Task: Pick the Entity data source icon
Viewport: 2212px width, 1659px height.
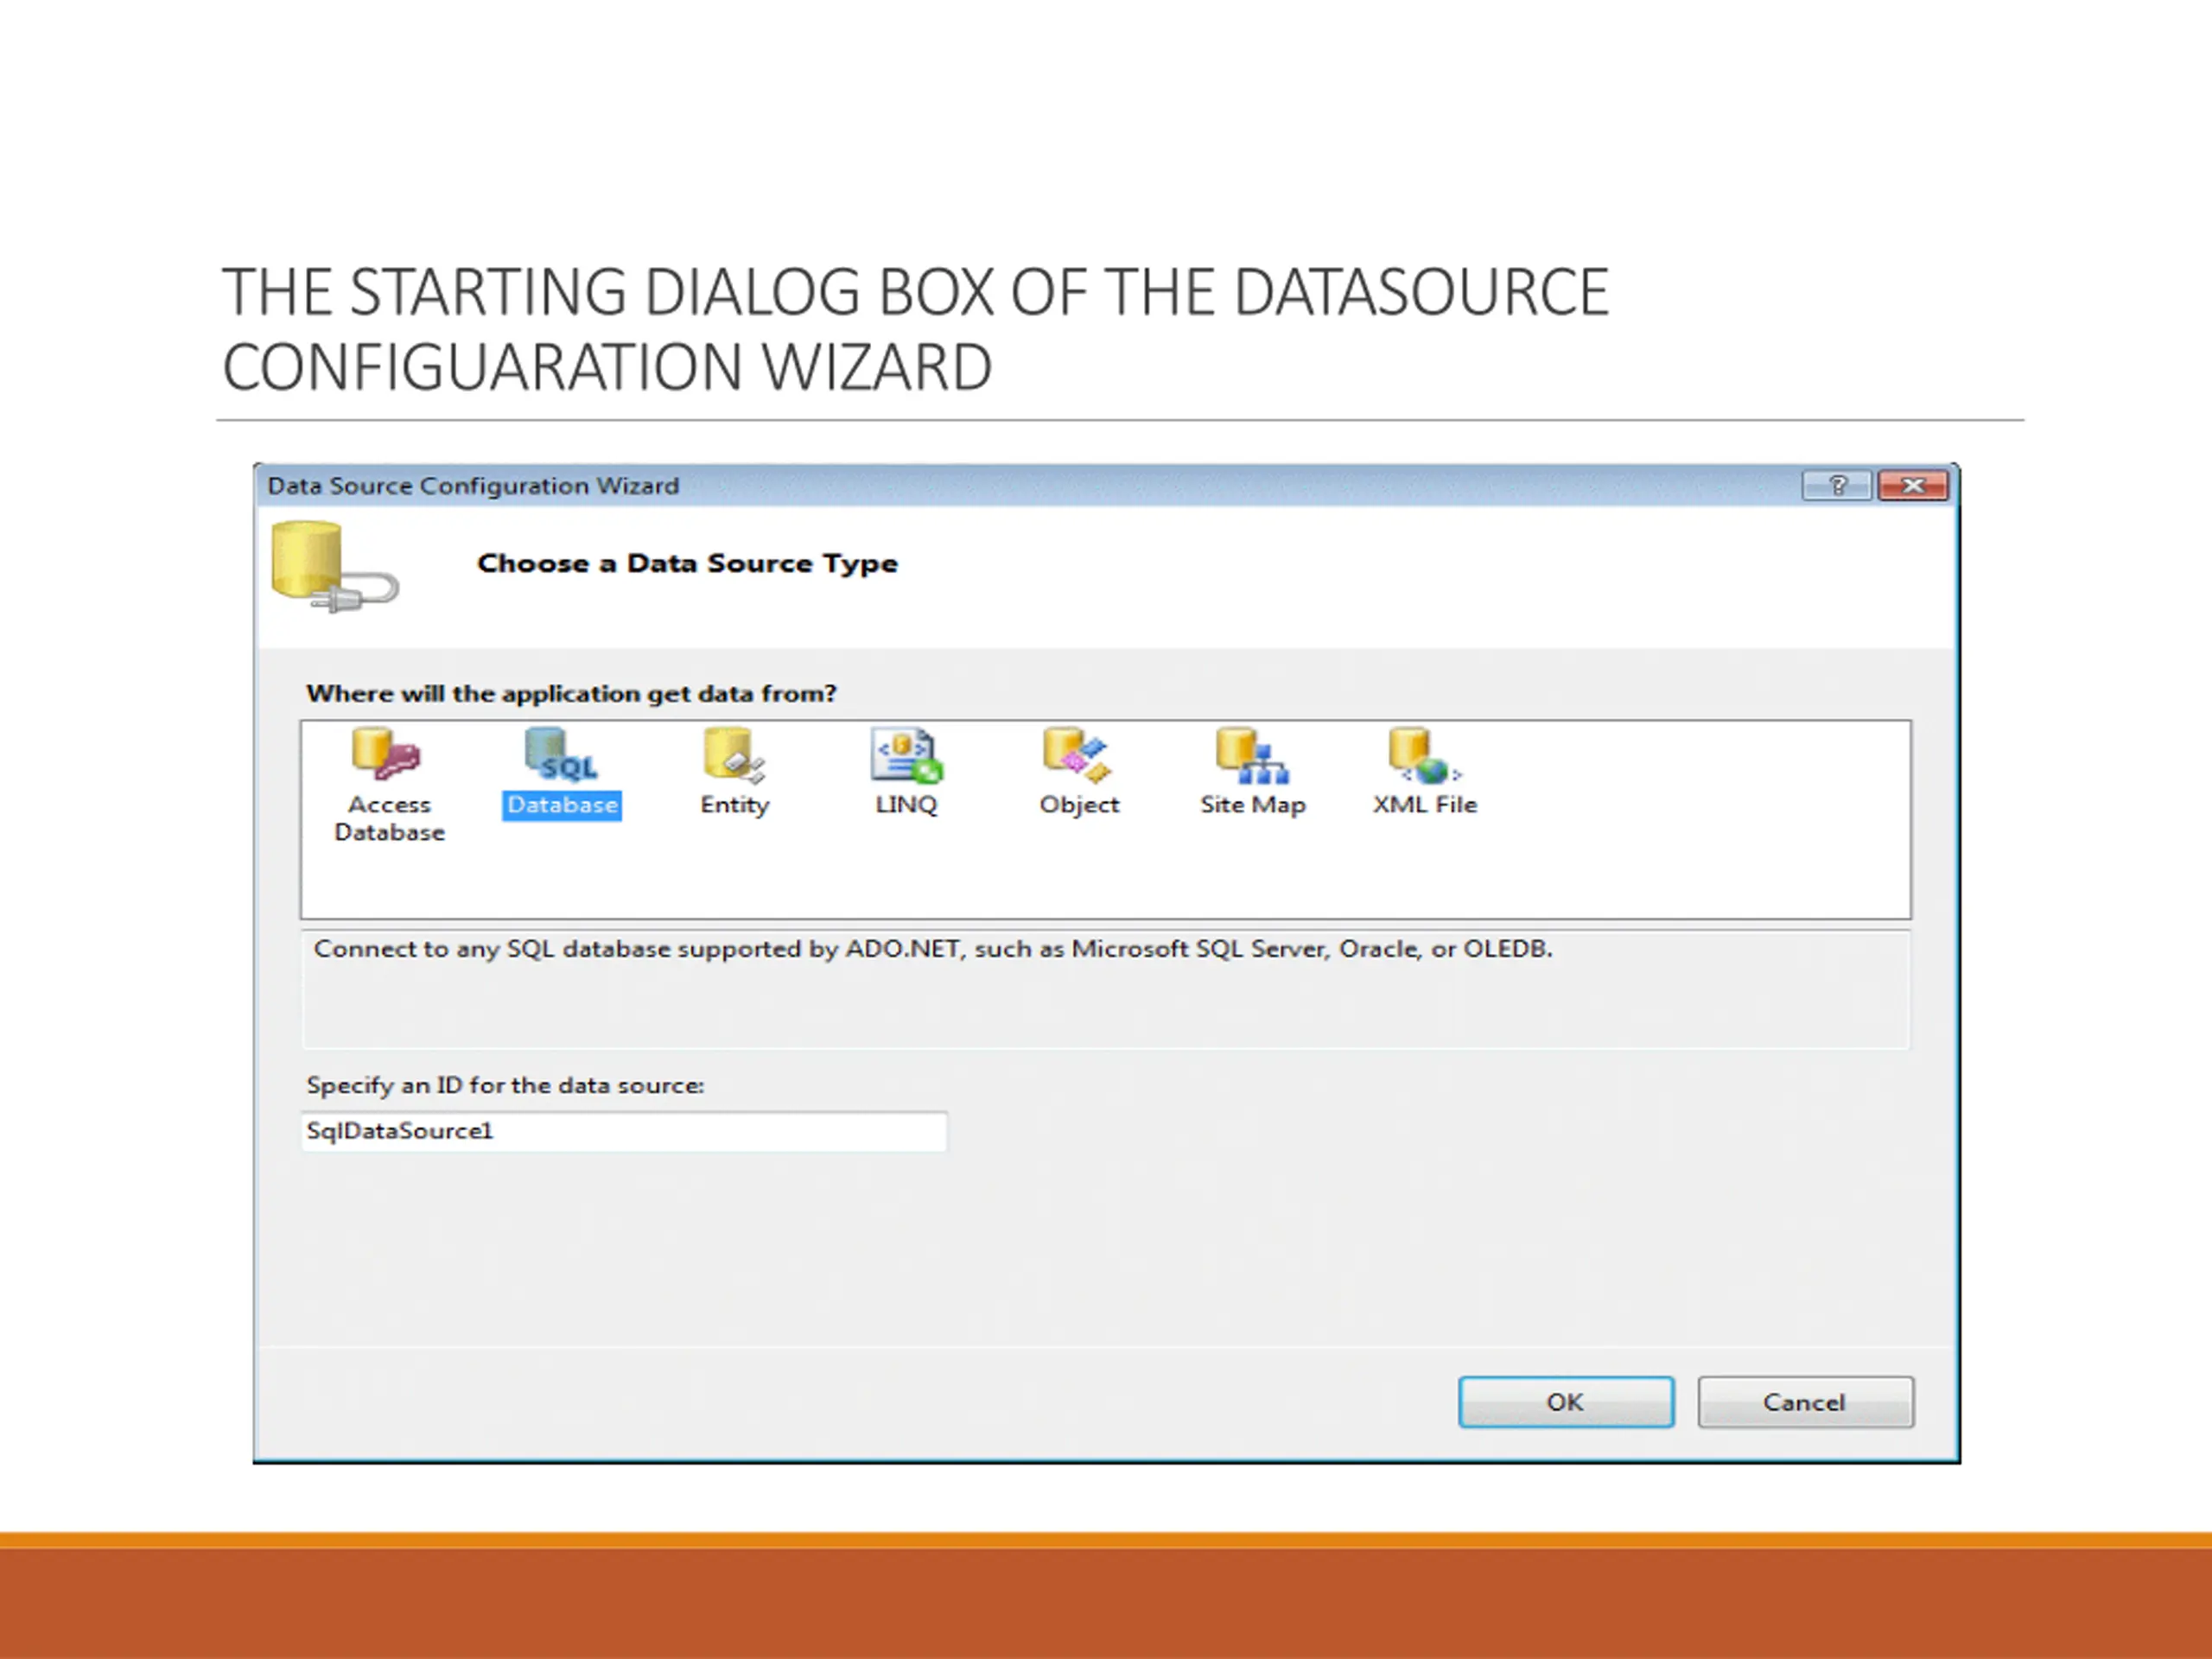Action: pos(734,755)
